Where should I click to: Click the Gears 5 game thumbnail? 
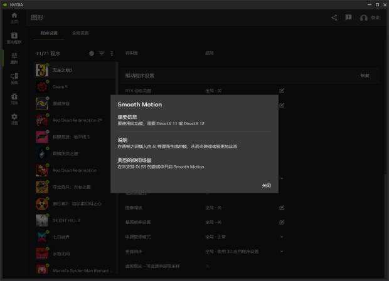(x=42, y=87)
